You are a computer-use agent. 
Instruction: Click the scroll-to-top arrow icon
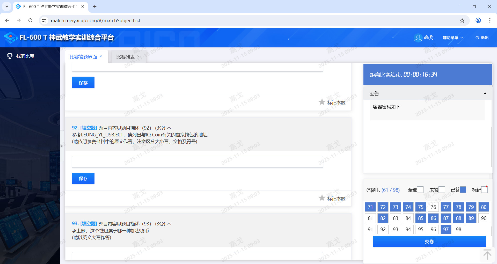point(487,255)
